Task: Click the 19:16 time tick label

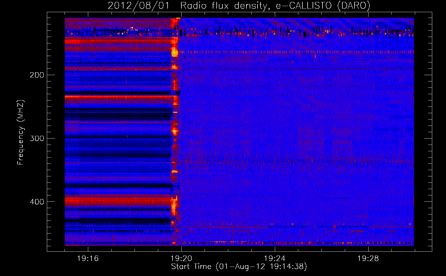Action: tap(88, 259)
